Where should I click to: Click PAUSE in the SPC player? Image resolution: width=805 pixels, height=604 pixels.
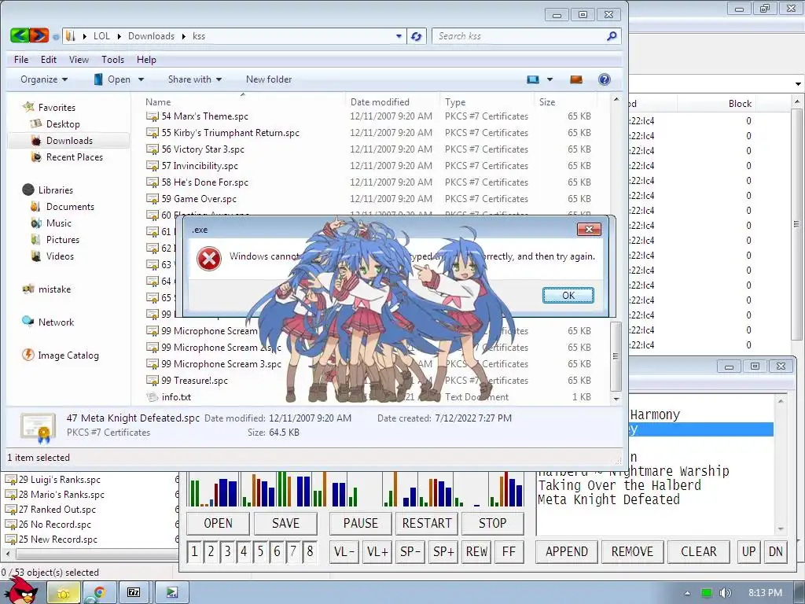pos(360,523)
